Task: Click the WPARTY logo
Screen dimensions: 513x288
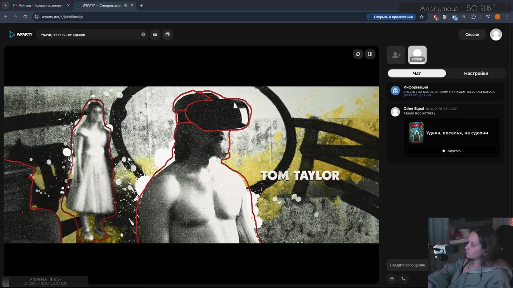Action: [x=20, y=34]
